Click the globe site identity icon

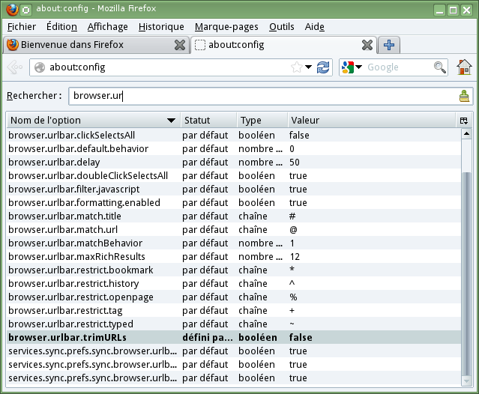pos(40,67)
